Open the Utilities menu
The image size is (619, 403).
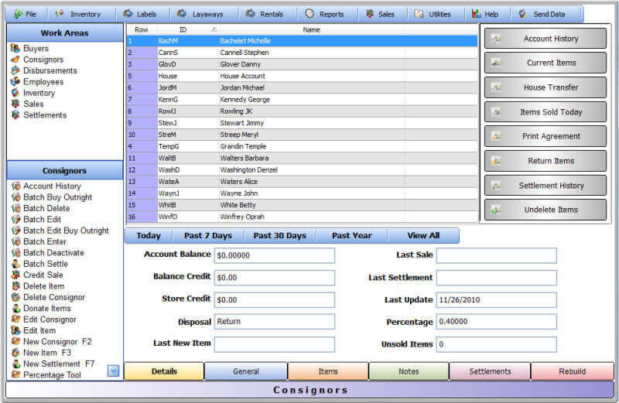[x=433, y=14]
